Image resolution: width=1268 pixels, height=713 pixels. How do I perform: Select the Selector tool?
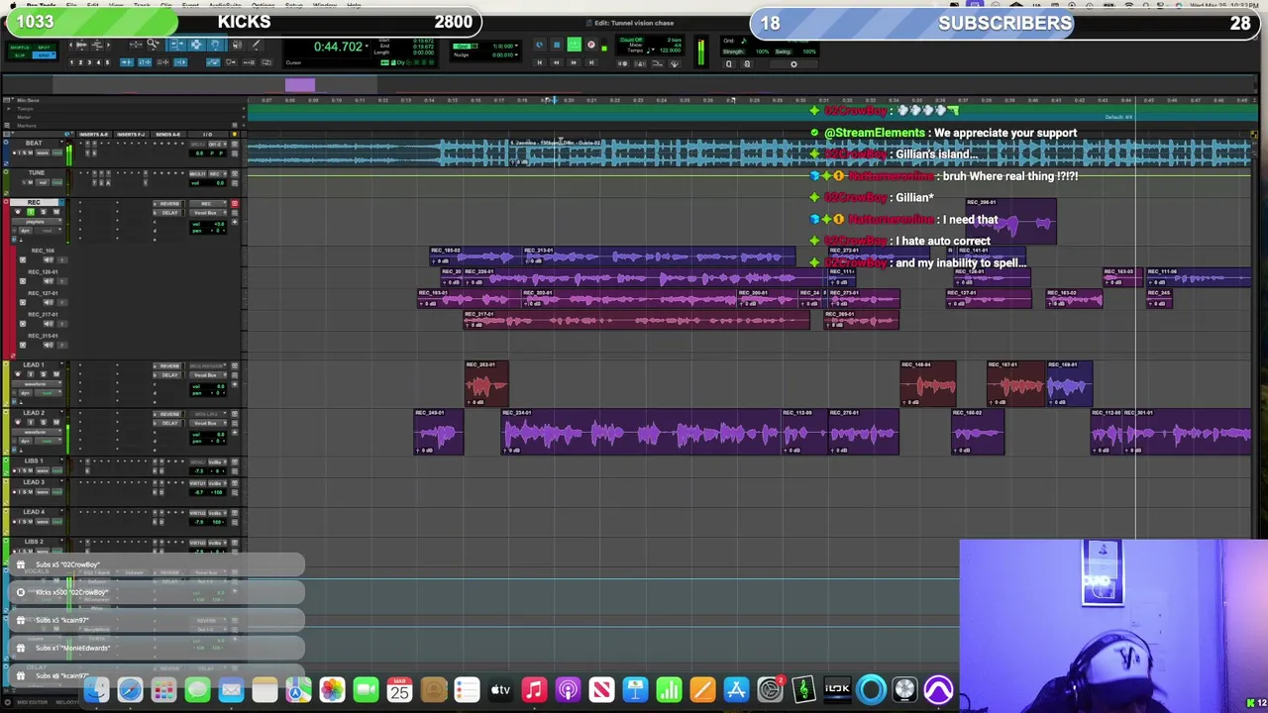[197, 45]
